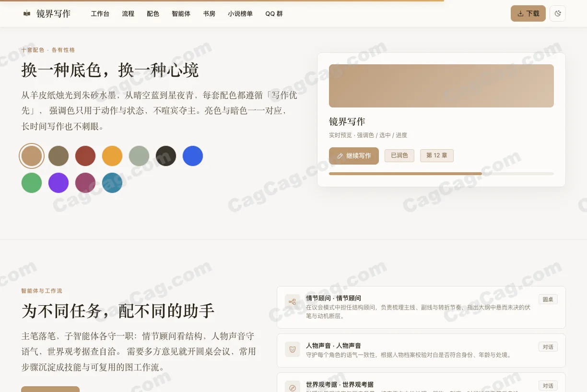This screenshot has height=392, width=587.
Task: Click the 第 12 章 chip
Action: click(437, 155)
